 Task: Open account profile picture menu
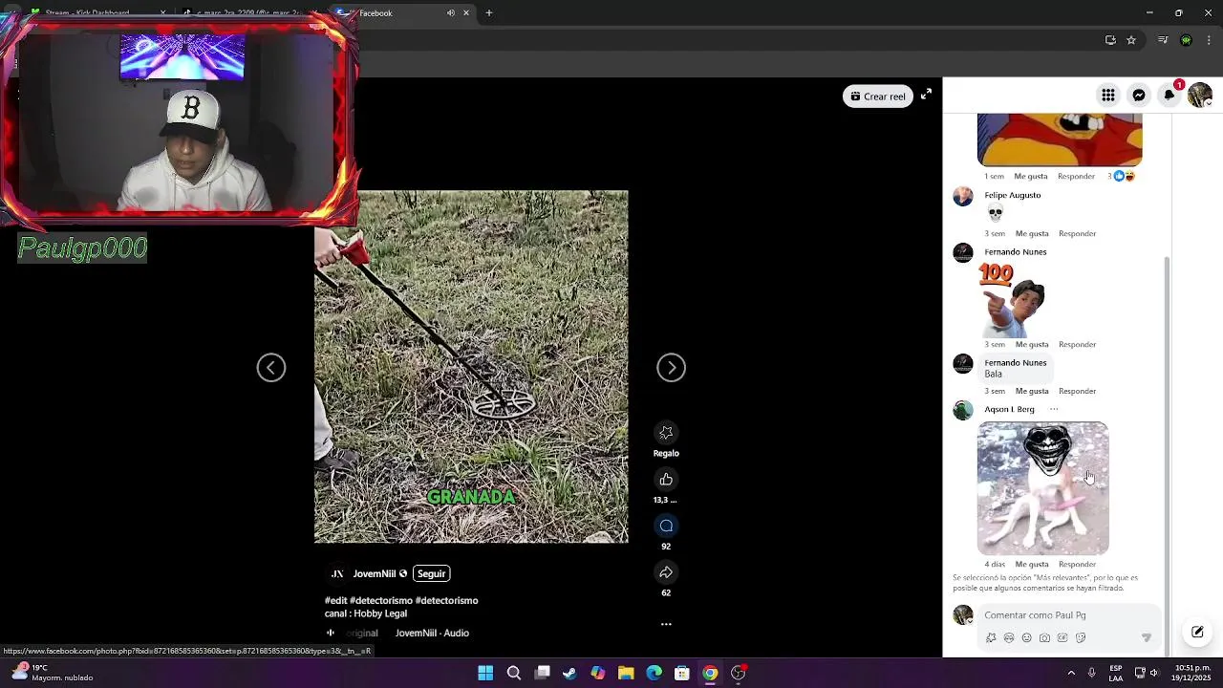click(1200, 95)
